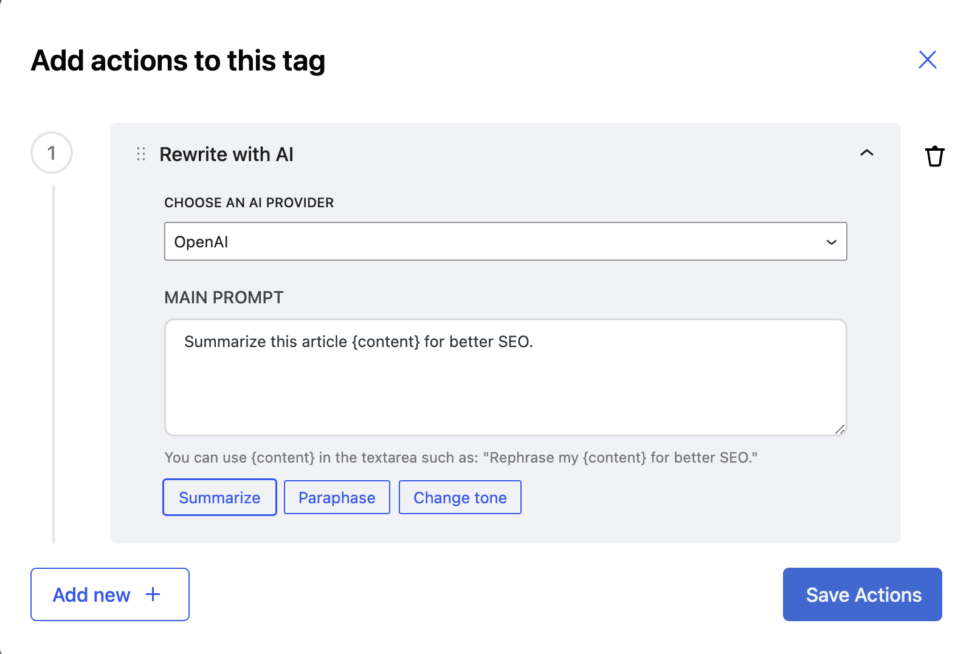
Task: Click the dropdown arrow in the provider select
Action: pyautogui.click(x=831, y=242)
